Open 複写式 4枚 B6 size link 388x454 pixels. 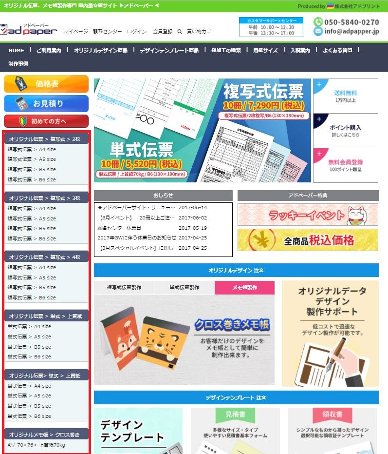point(32,297)
